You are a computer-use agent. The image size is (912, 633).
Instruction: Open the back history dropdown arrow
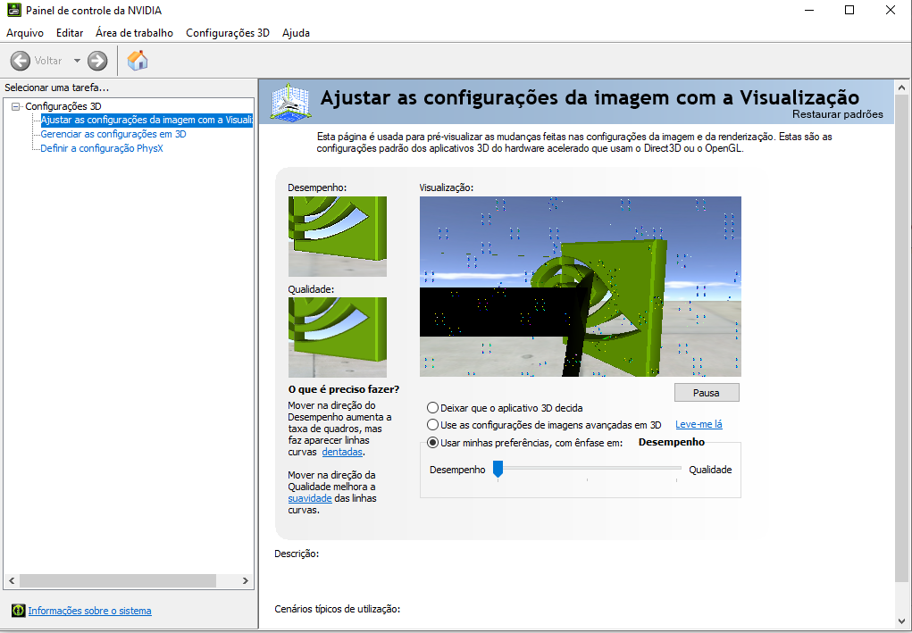pos(77,61)
